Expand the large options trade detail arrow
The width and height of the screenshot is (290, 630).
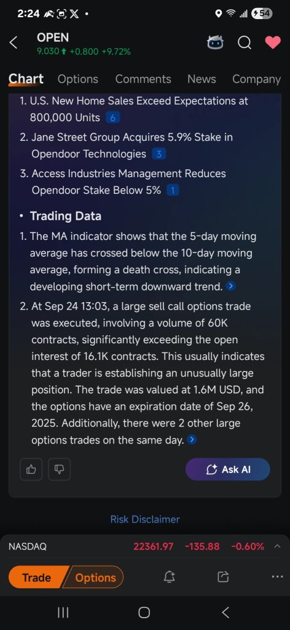(x=192, y=440)
